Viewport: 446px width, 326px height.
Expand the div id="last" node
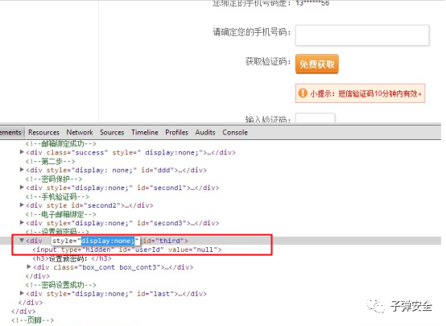22,293
